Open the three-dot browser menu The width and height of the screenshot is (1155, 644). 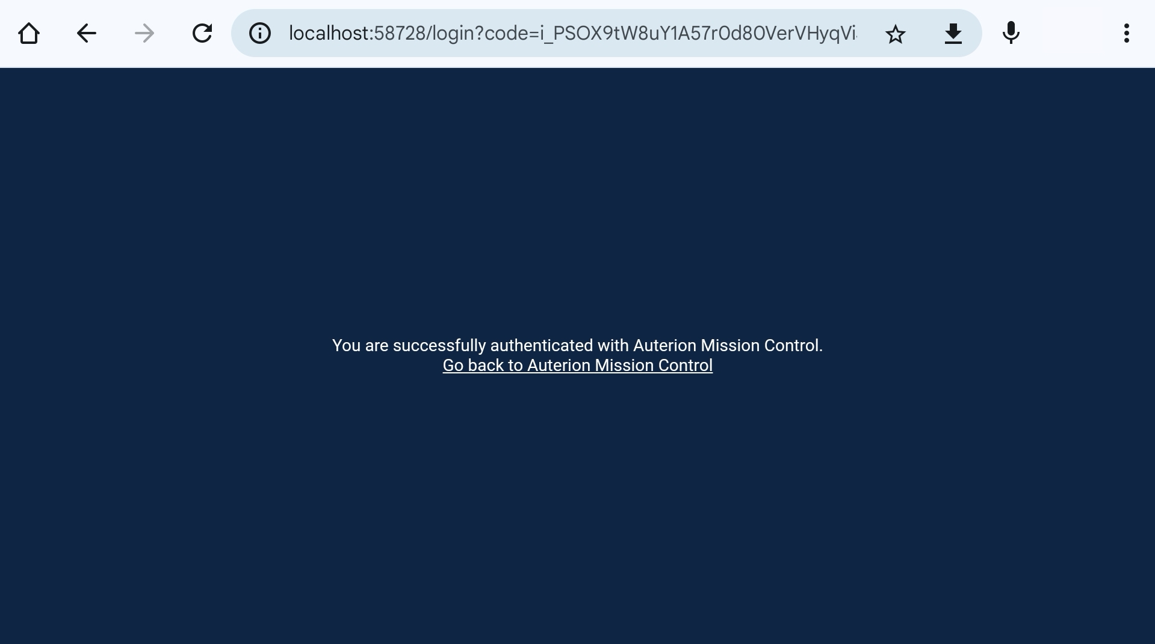[1127, 33]
